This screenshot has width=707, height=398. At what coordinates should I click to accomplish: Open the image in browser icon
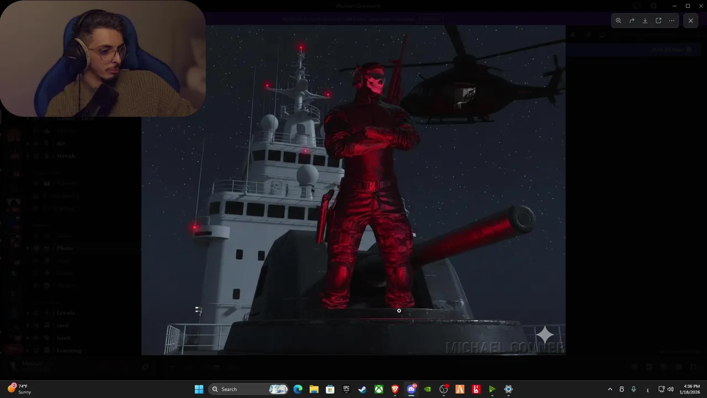point(658,20)
